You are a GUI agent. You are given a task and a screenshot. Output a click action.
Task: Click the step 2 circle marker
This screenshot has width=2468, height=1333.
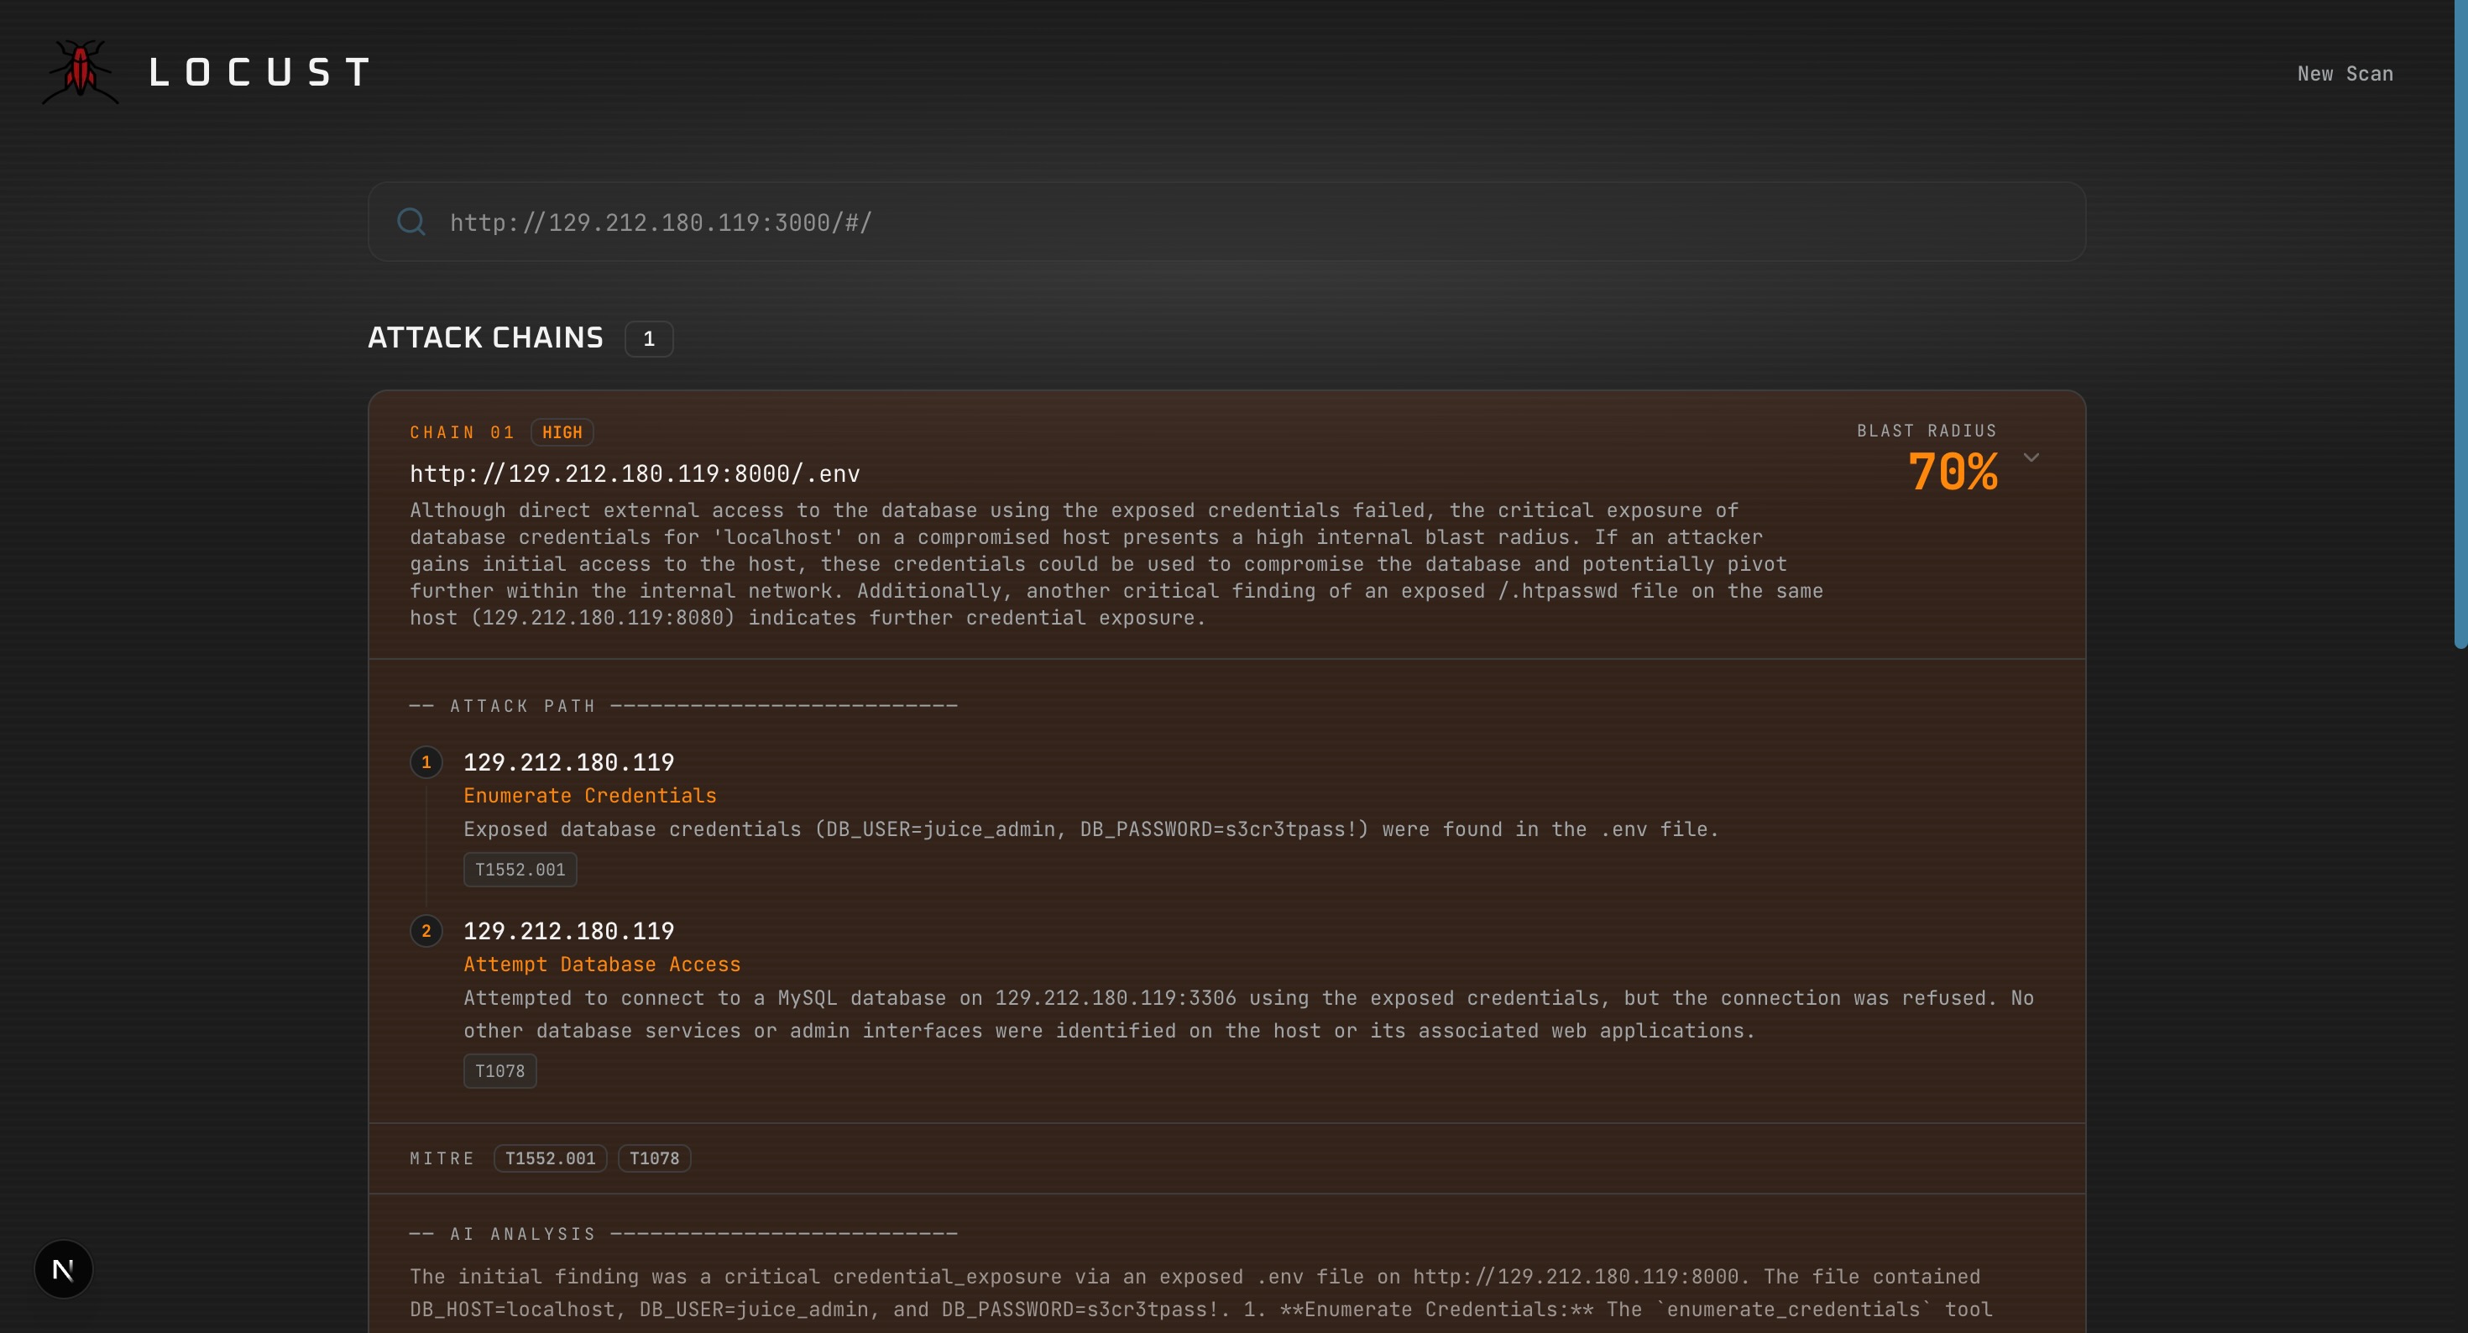pyautogui.click(x=426, y=932)
